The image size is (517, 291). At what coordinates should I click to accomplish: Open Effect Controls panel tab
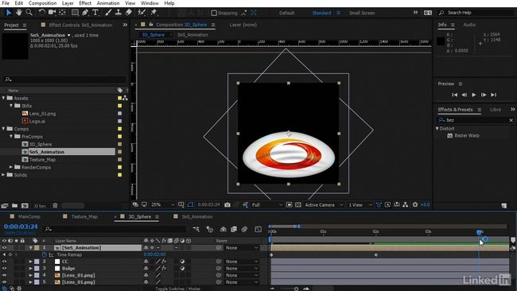[x=80, y=25]
